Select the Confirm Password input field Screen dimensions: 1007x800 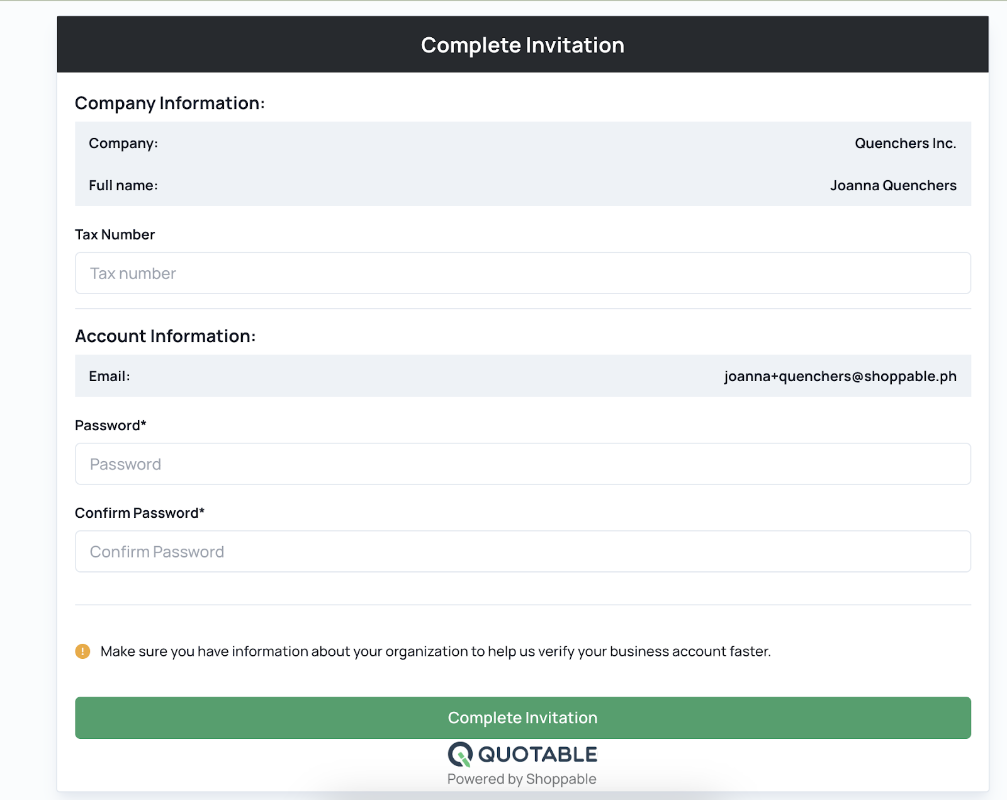[523, 551]
